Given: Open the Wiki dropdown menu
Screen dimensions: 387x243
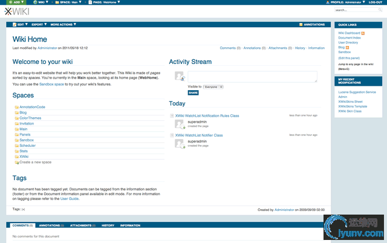Looking at the screenshot, I should point(41,2).
